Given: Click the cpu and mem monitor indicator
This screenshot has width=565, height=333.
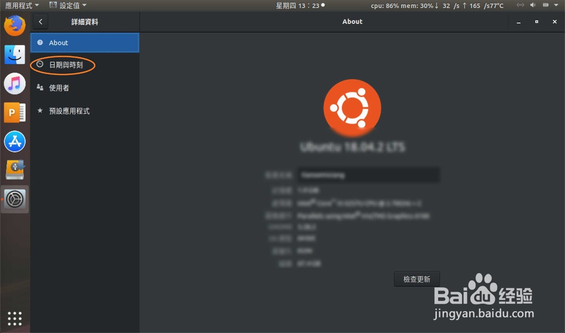Looking at the screenshot, I should click(x=437, y=6).
